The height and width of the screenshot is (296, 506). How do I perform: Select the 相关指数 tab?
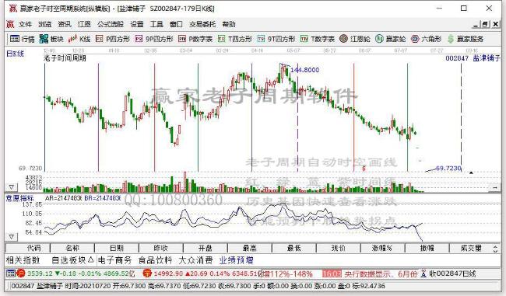(x=23, y=260)
